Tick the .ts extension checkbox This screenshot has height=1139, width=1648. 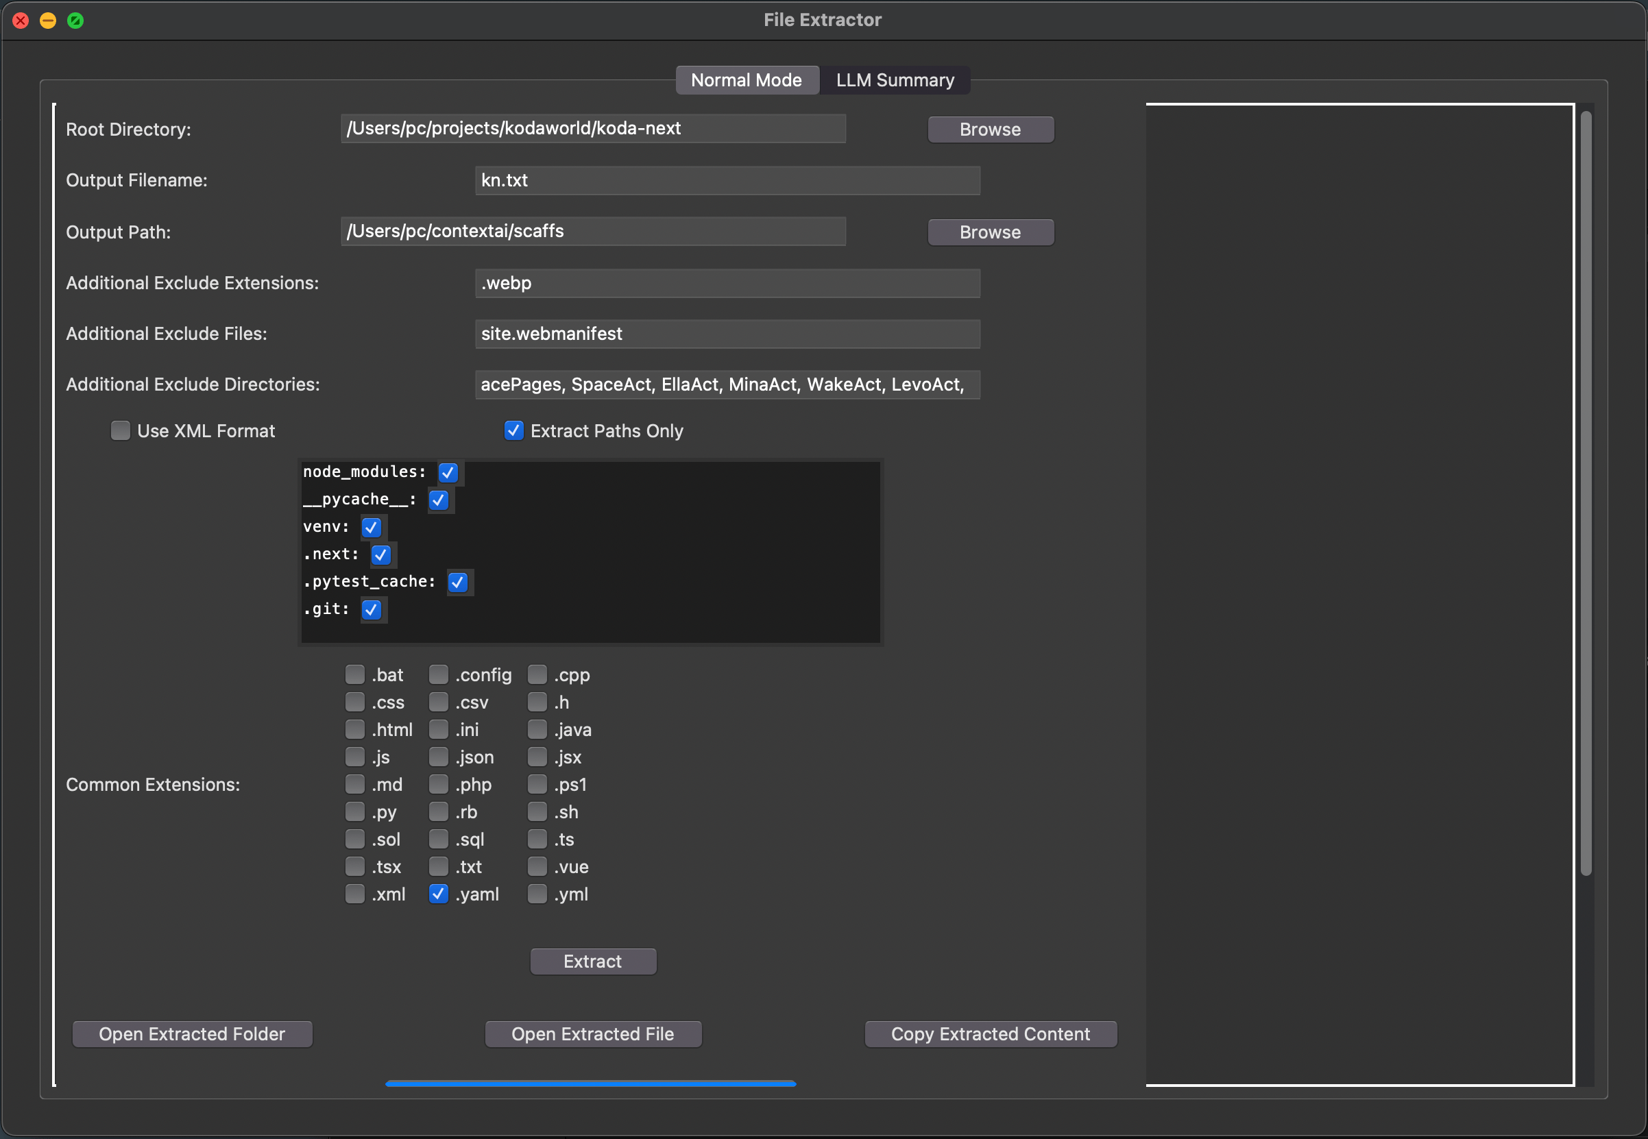tap(537, 840)
